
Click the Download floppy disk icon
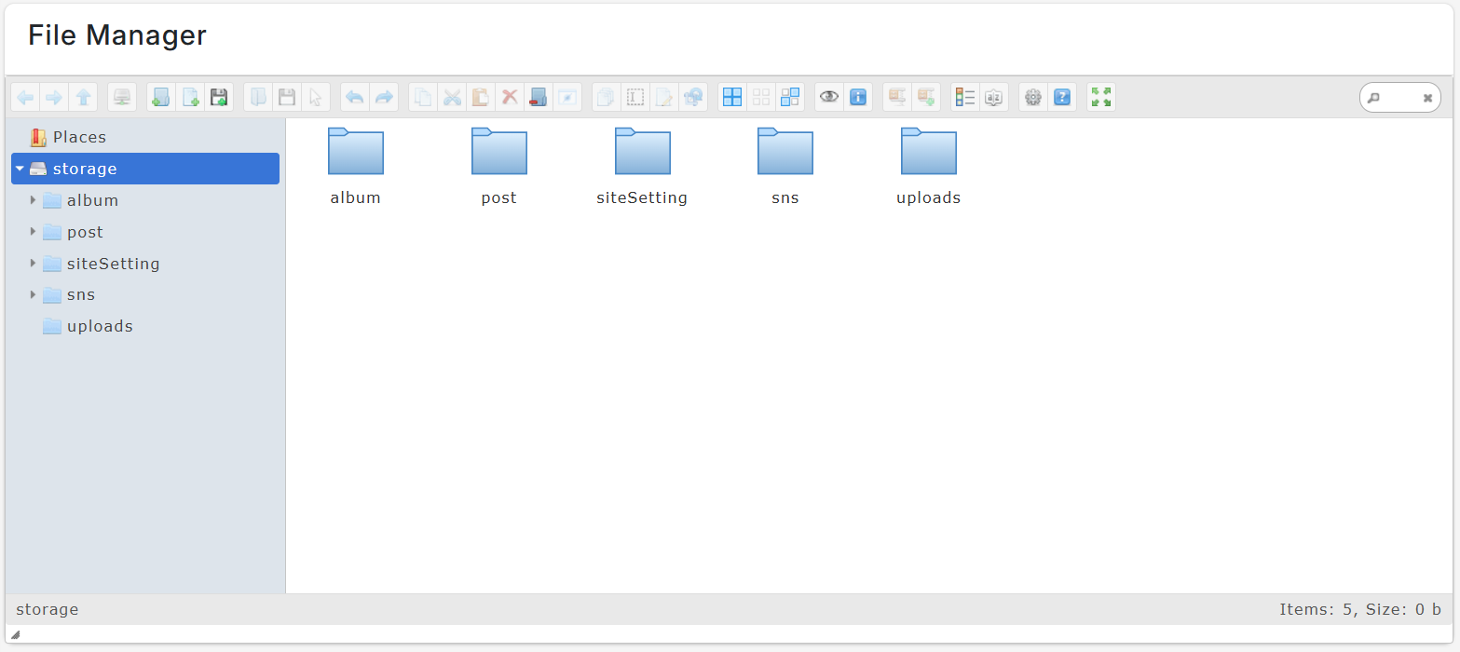pyautogui.click(x=287, y=97)
